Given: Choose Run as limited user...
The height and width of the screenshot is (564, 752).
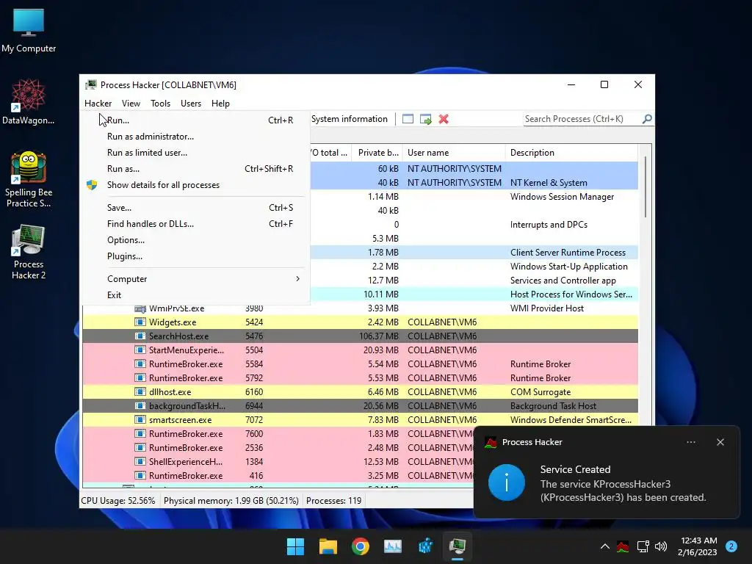Looking at the screenshot, I should [195, 153].
